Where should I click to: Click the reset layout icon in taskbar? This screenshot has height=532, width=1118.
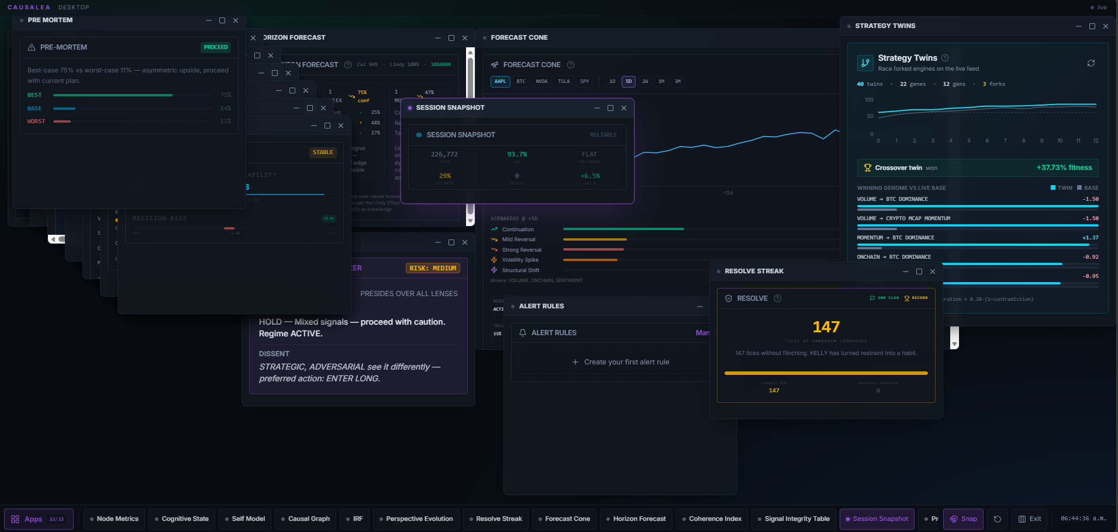[998, 519]
